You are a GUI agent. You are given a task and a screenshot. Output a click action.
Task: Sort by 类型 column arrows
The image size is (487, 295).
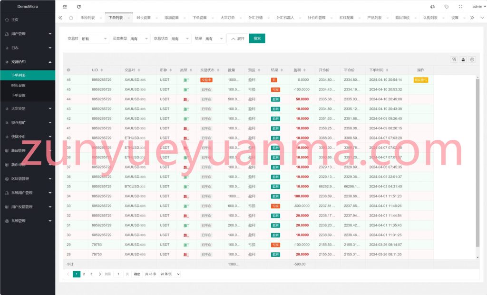[x=191, y=70]
